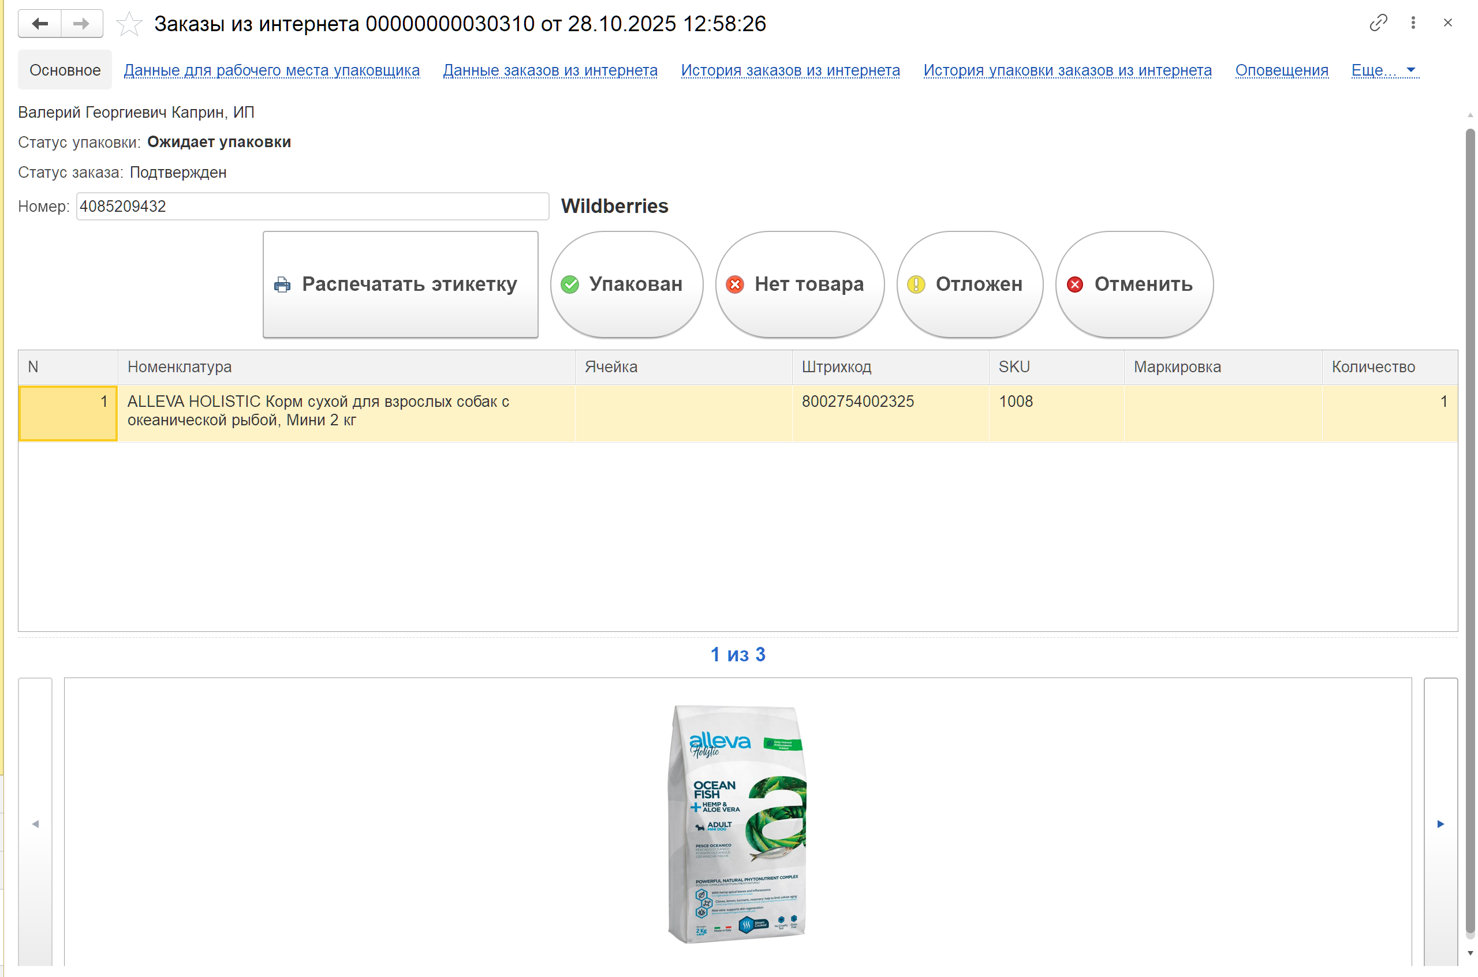This screenshot has width=1478, height=977.
Task: Show previous product image
Action: (36, 823)
